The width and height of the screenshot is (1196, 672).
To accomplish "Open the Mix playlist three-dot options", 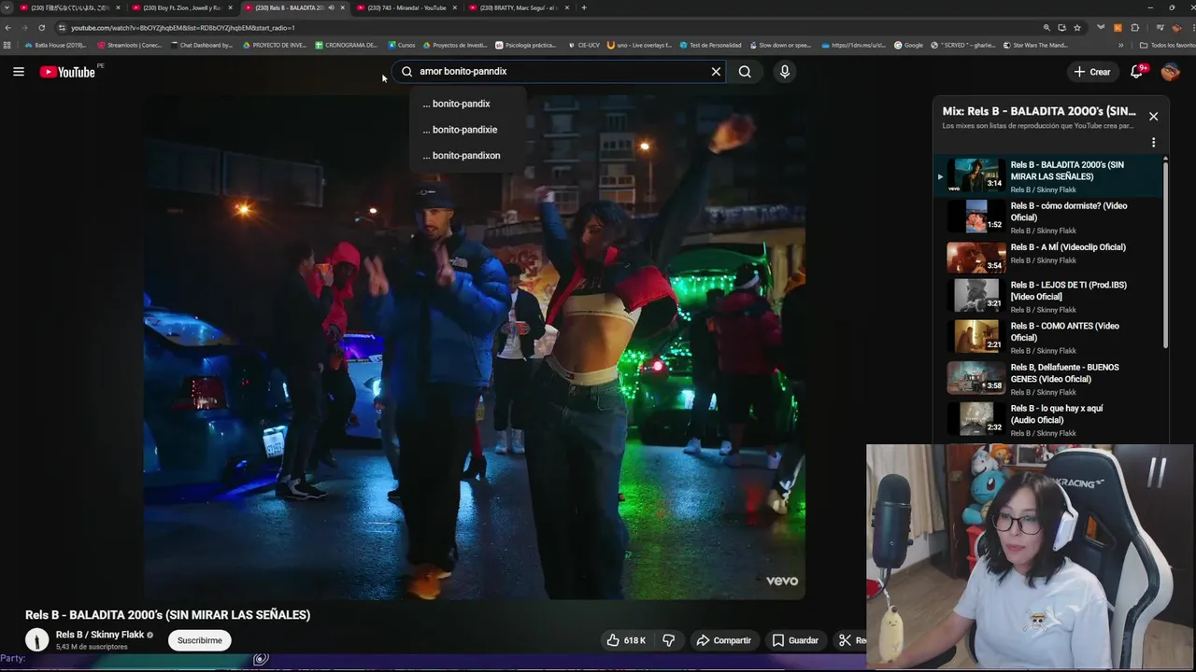I will click(1153, 143).
